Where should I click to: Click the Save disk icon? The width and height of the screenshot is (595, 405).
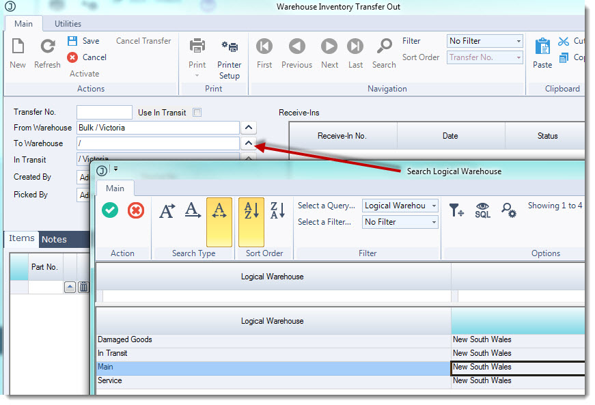click(72, 40)
